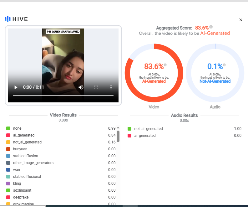
Task: Click stablediffusion blue swatch
Action: (8, 156)
